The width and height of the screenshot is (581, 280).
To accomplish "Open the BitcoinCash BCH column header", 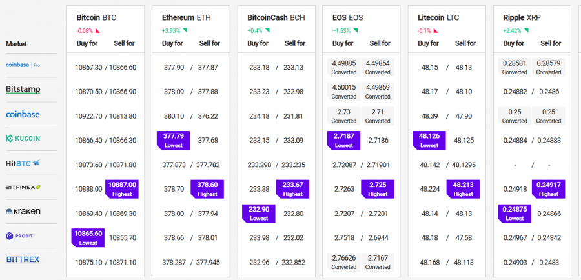I will pos(276,17).
